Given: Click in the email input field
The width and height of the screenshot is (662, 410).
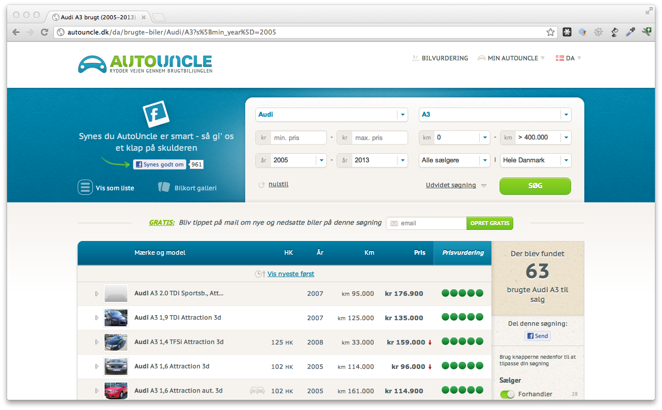Looking at the screenshot, I should (426, 223).
